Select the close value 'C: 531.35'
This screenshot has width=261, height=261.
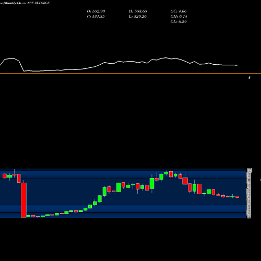(x=96, y=17)
